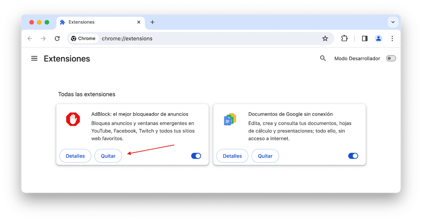Open a new tab with plus button
Image resolution: width=422 pixels, height=221 pixels.
pyautogui.click(x=152, y=22)
